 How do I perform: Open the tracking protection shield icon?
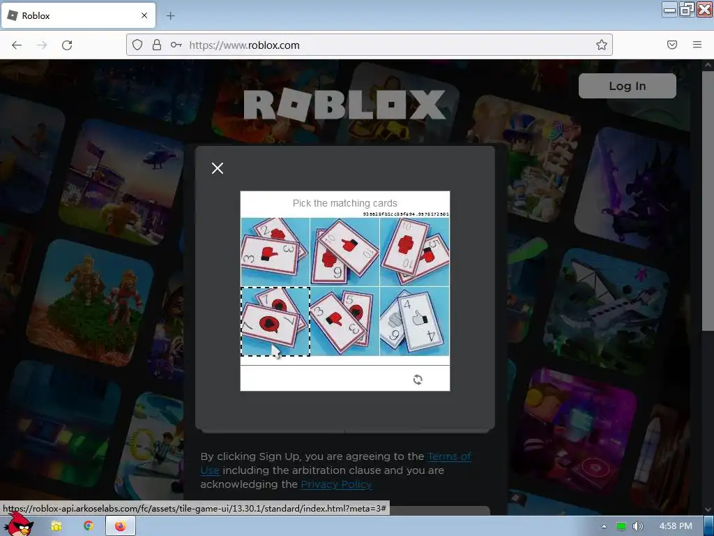coord(137,45)
